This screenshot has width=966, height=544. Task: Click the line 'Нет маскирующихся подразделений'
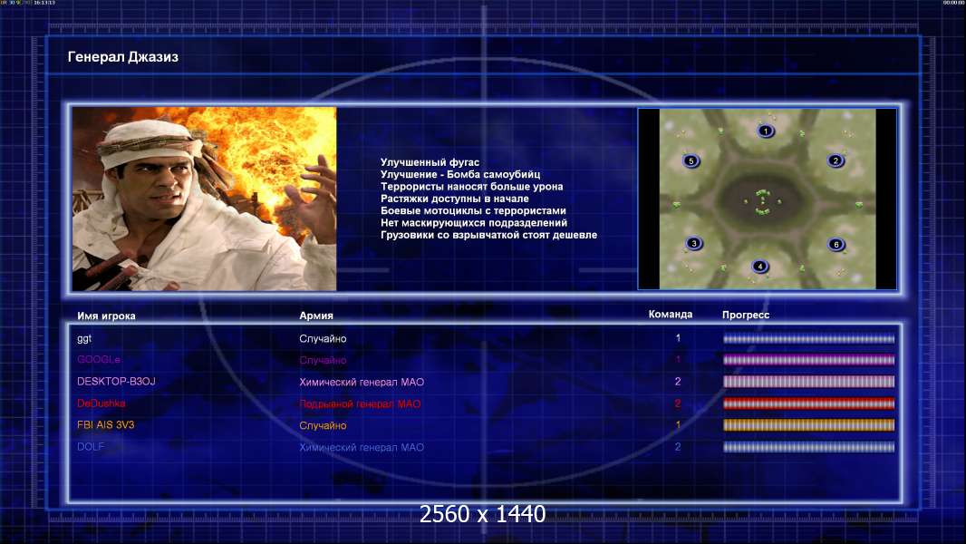click(474, 223)
